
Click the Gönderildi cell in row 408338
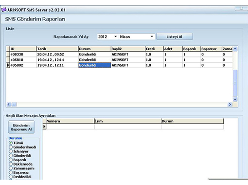(x=94, y=55)
